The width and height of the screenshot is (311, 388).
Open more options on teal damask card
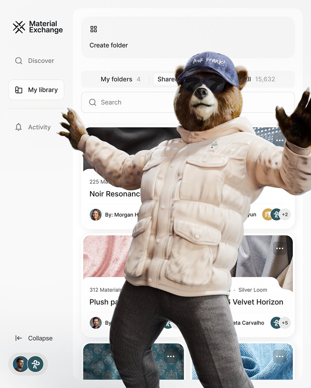pyautogui.click(x=171, y=356)
